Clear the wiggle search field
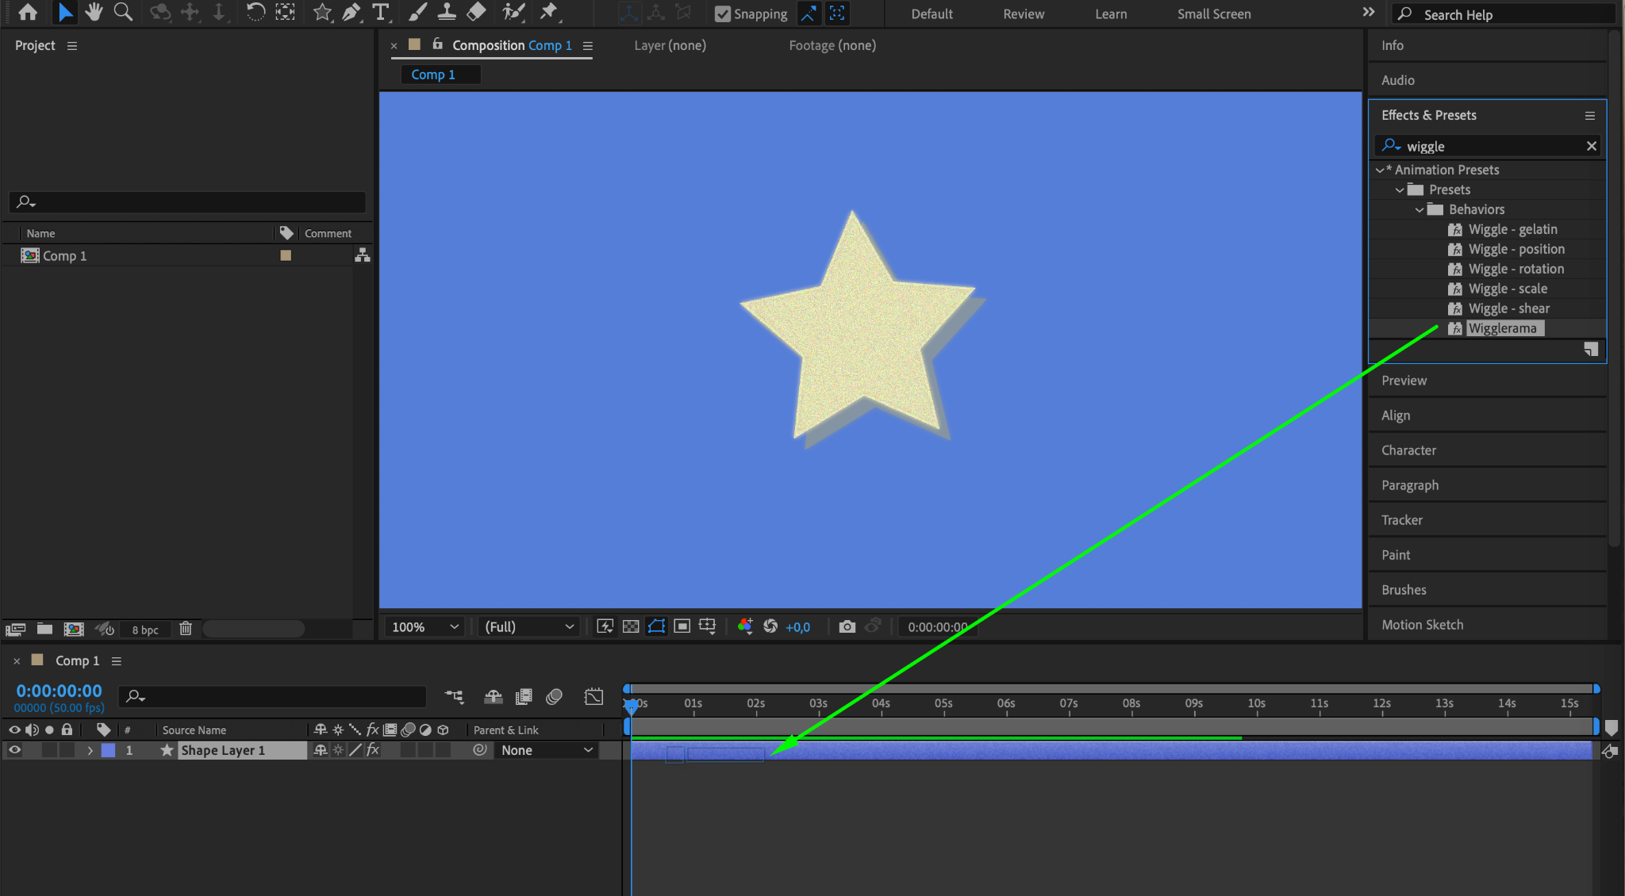The image size is (1625, 896). click(x=1591, y=146)
